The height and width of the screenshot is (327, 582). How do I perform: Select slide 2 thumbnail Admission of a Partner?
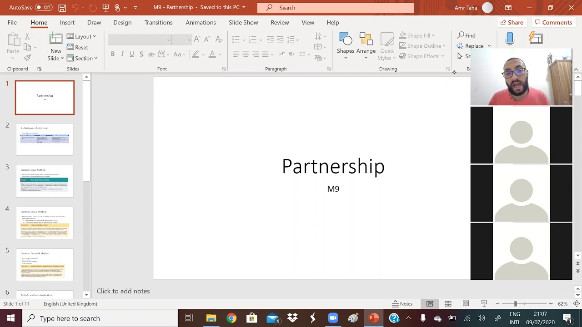(45, 139)
